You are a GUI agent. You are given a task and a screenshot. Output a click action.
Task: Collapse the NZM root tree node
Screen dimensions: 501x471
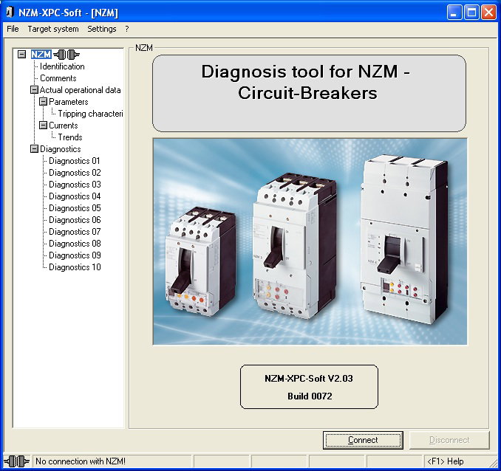coord(21,55)
